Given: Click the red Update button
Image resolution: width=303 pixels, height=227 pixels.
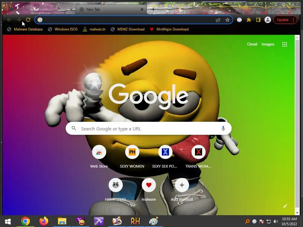Looking at the screenshot, I should click(283, 20).
